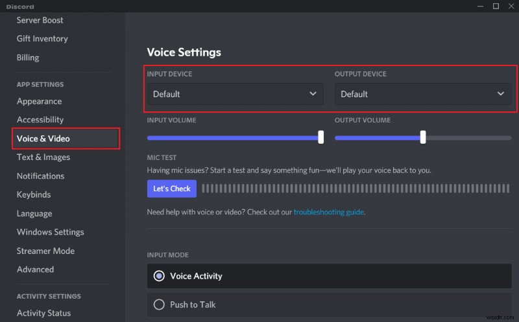Go to Appearance settings
The height and width of the screenshot is (322, 519).
39,101
